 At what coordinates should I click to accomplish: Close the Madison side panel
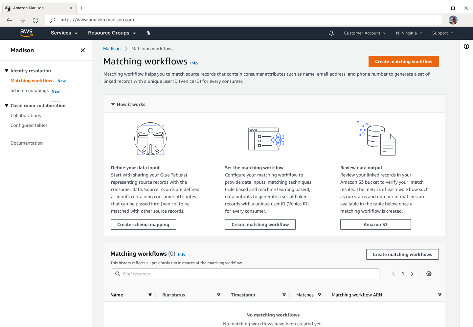coord(83,50)
